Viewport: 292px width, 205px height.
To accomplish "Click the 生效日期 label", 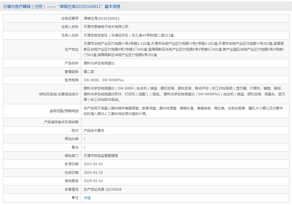I will 71,173.
